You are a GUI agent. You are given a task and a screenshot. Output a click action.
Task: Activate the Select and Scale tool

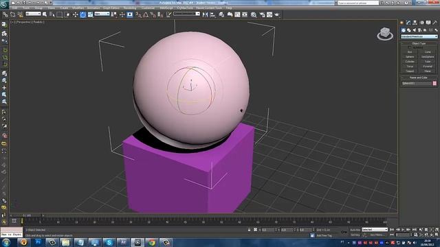point(90,14)
